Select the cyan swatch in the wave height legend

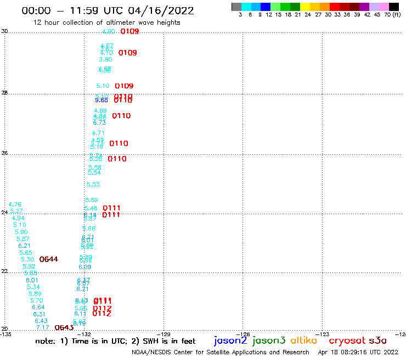click(246, 7)
